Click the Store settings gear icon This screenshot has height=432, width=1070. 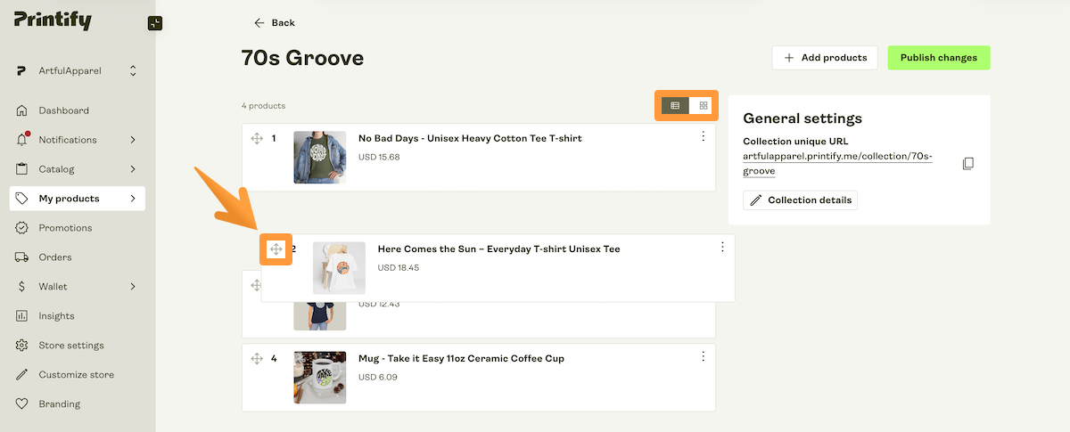pos(22,346)
